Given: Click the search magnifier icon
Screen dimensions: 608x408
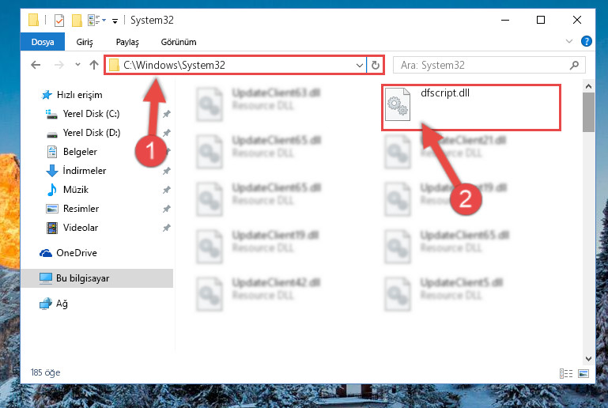Looking at the screenshot, I should click(x=574, y=65).
